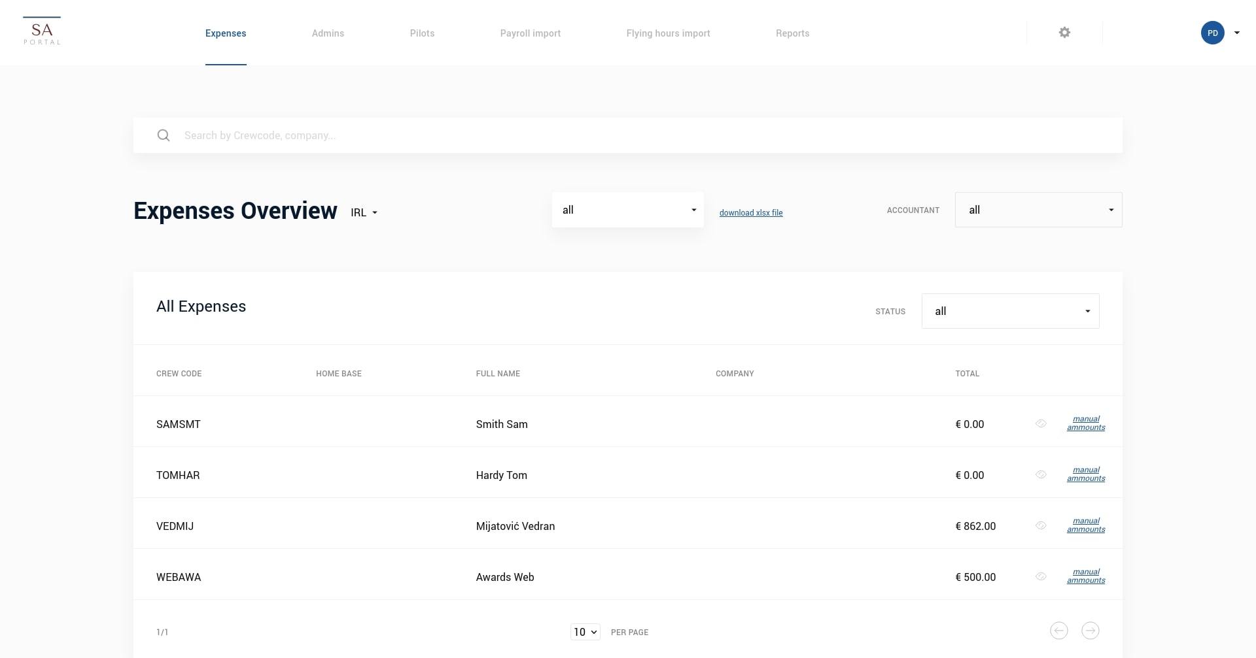Viewport: 1256px width, 658px height.
Task: Open the Pilots tab
Action: point(422,33)
